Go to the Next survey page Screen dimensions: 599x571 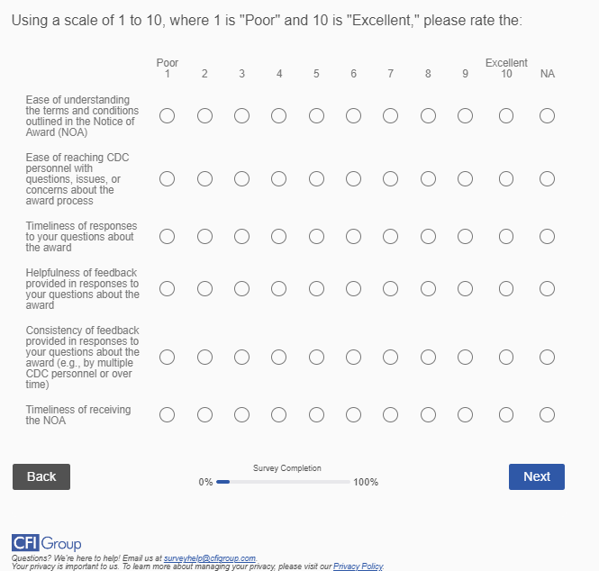point(536,476)
